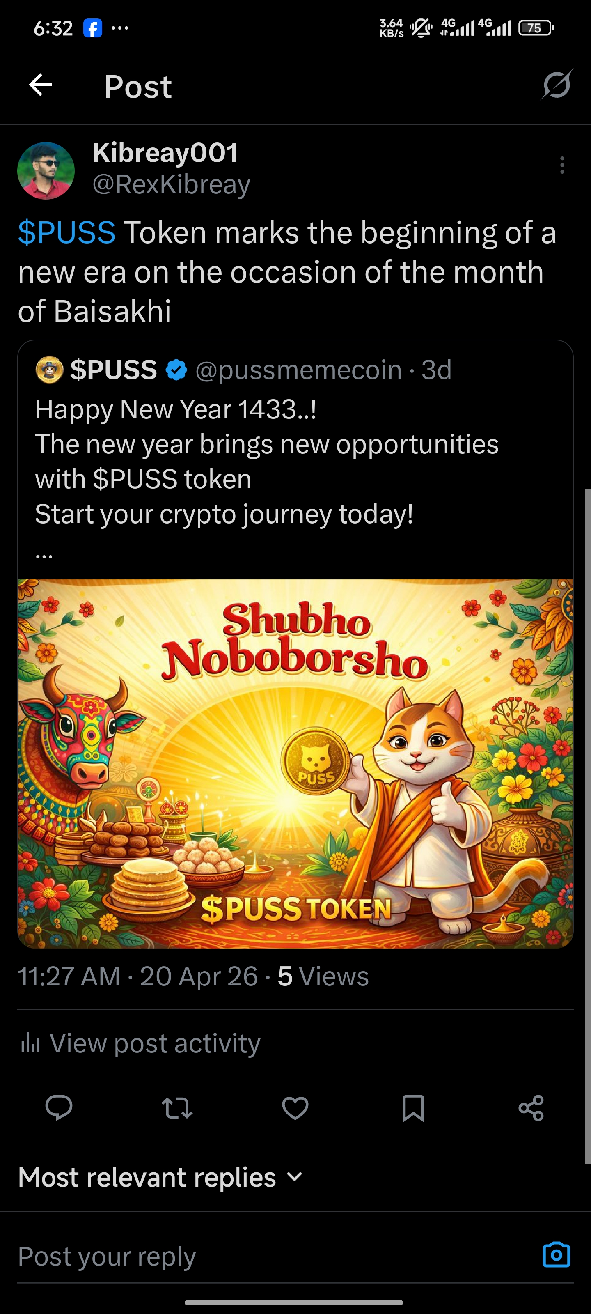Bookmark this post
Image resolution: width=591 pixels, height=1314 pixels.
coord(413,1108)
